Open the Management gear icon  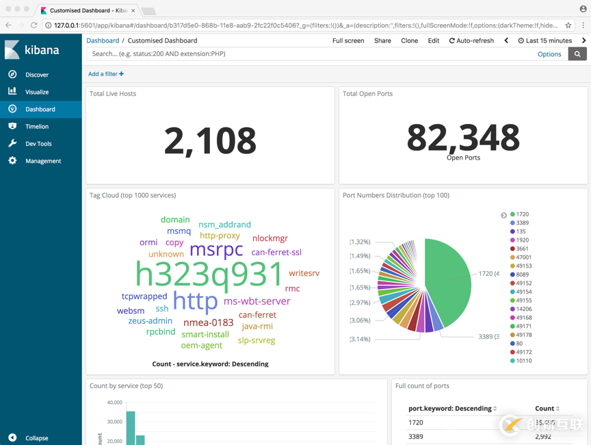click(12, 161)
